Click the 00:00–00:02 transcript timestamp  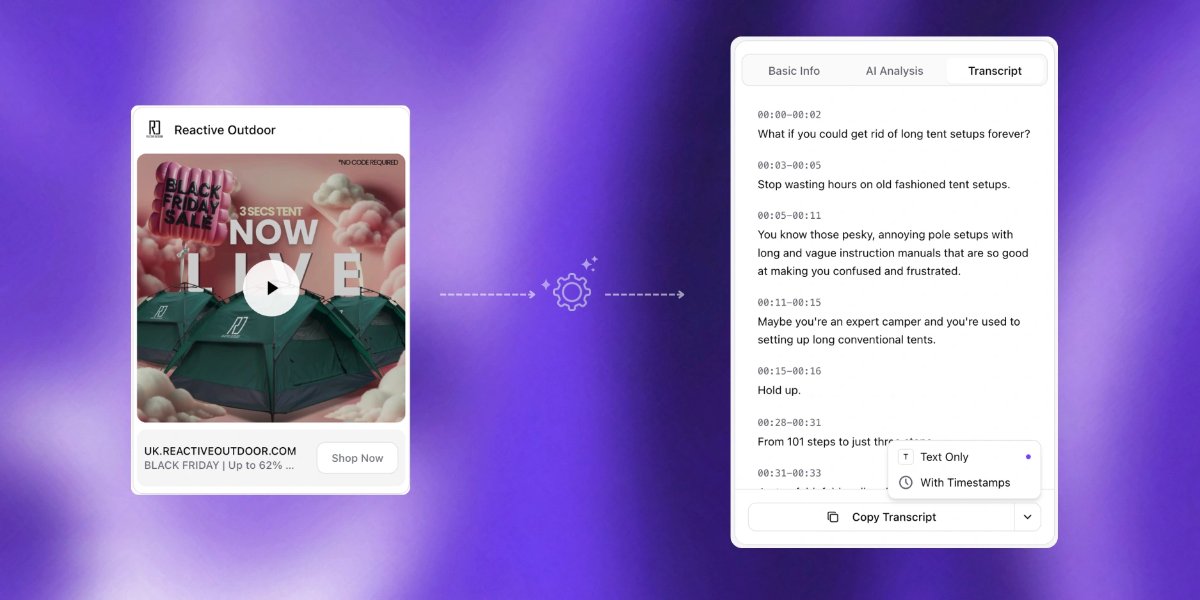coord(789,115)
